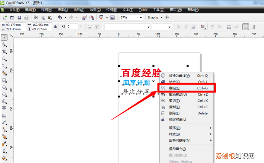Screen dimensions: 264x163
Task: Select the Smart Fill tool
Action: [4, 73]
